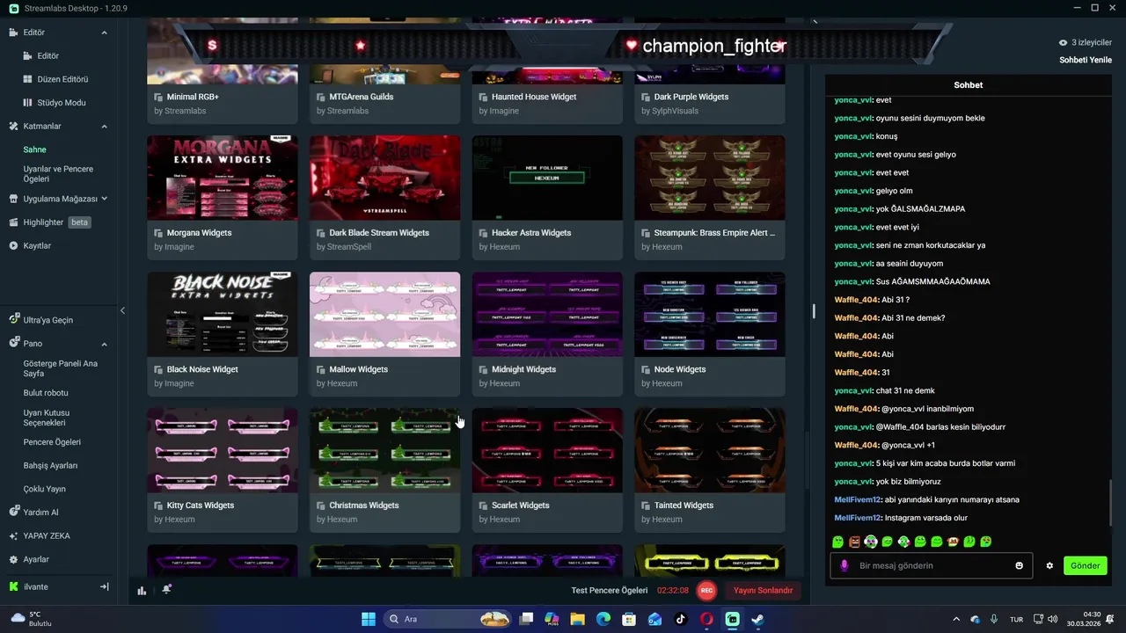This screenshot has width=1126, height=633.
Task: Click the Editör pencil icon in sidebar
Action: (13, 33)
